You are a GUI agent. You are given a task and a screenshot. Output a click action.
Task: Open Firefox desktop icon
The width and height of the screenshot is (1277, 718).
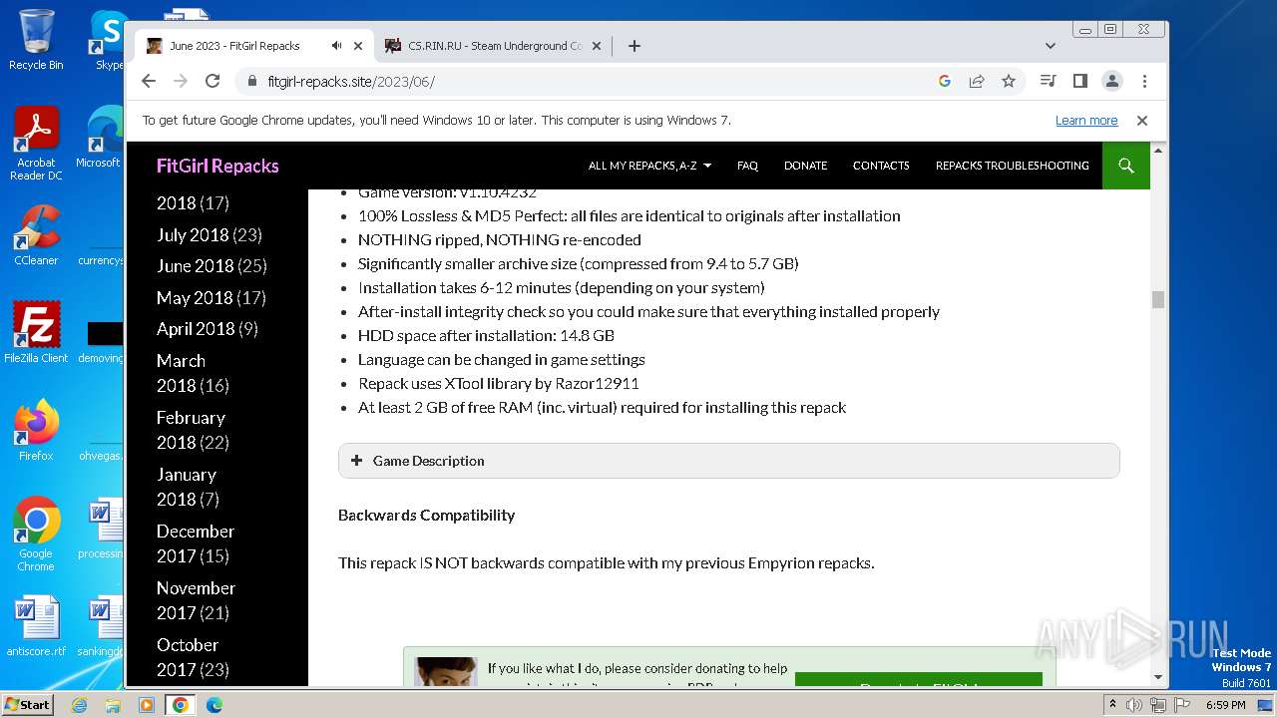[x=36, y=431]
